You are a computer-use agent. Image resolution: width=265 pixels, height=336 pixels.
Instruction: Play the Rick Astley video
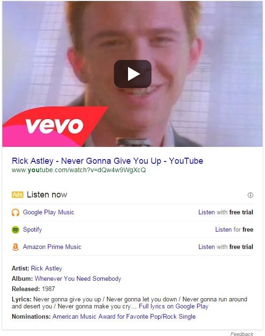coord(132,74)
